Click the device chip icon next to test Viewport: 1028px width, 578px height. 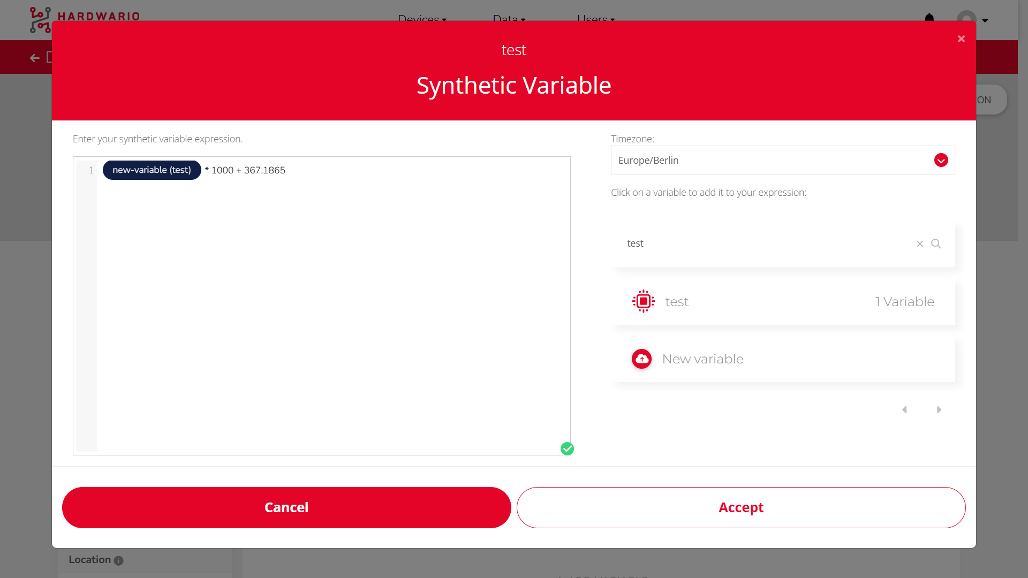tap(643, 301)
